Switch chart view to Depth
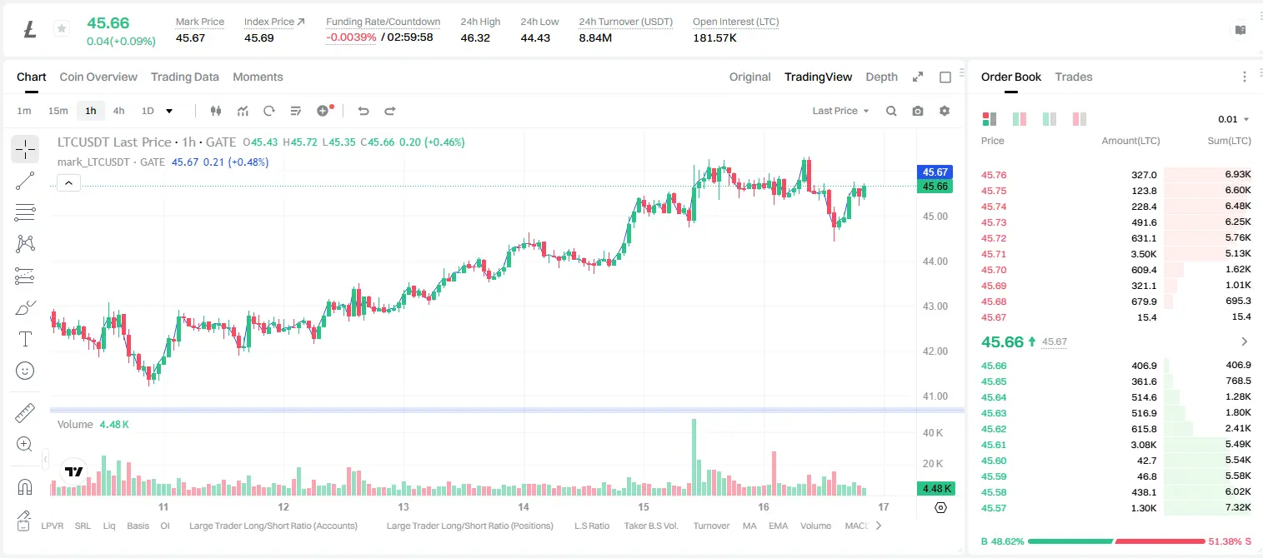The height and width of the screenshot is (558, 1263). 881,77
